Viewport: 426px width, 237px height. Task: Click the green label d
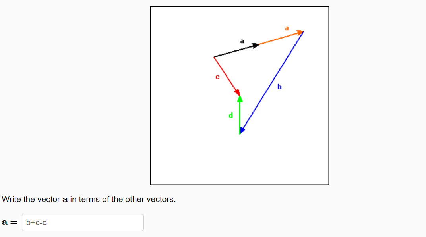click(230, 116)
